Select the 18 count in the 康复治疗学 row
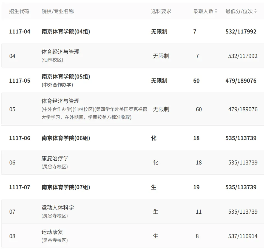264x251 pixels. click(x=199, y=163)
